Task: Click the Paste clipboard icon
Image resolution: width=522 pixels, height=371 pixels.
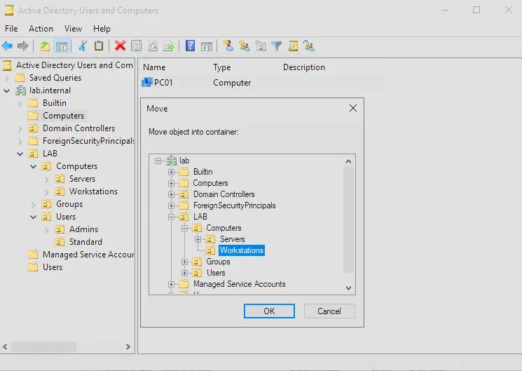Action: click(x=99, y=46)
